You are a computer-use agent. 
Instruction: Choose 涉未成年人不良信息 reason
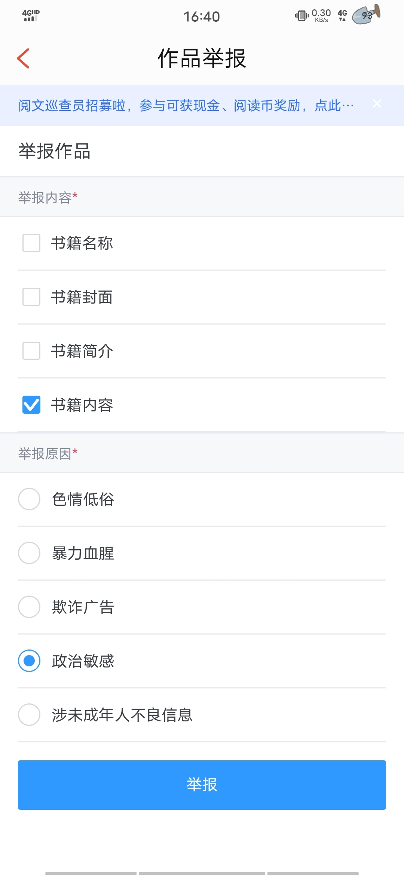pos(29,715)
